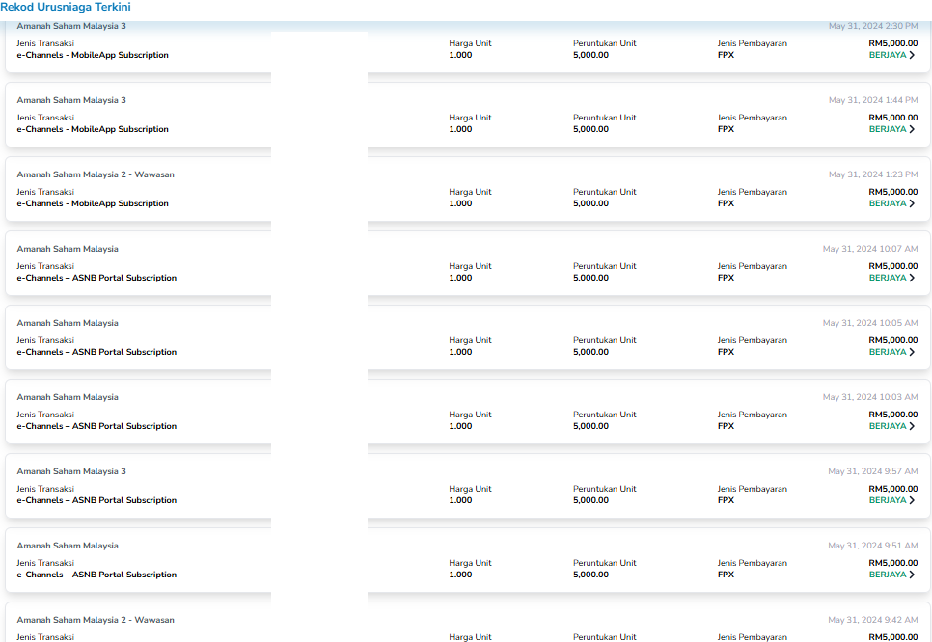The height and width of the screenshot is (642, 932).
Task: Select timestamp May 31, 2024 10:07 AM
Action: click(x=870, y=249)
